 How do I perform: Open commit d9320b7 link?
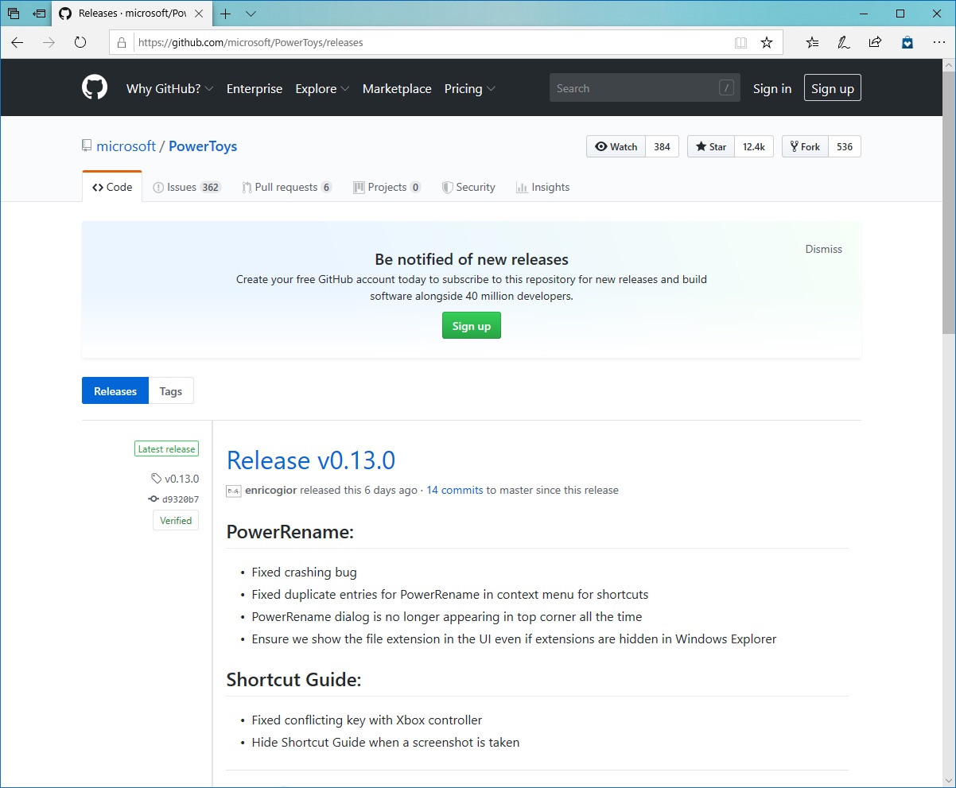181,499
